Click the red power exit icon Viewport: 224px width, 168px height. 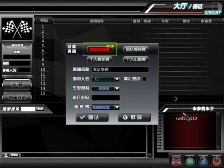pyautogui.click(x=216, y=160)
